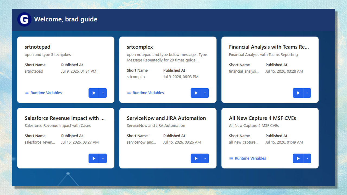This screenshot has height=195, width=347.
Task: Click srtcomplex description about typing message repeatedly
Action: tap(167, 57)
